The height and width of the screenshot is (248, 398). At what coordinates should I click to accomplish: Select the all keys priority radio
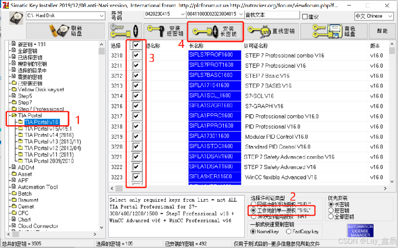[331, 217]
